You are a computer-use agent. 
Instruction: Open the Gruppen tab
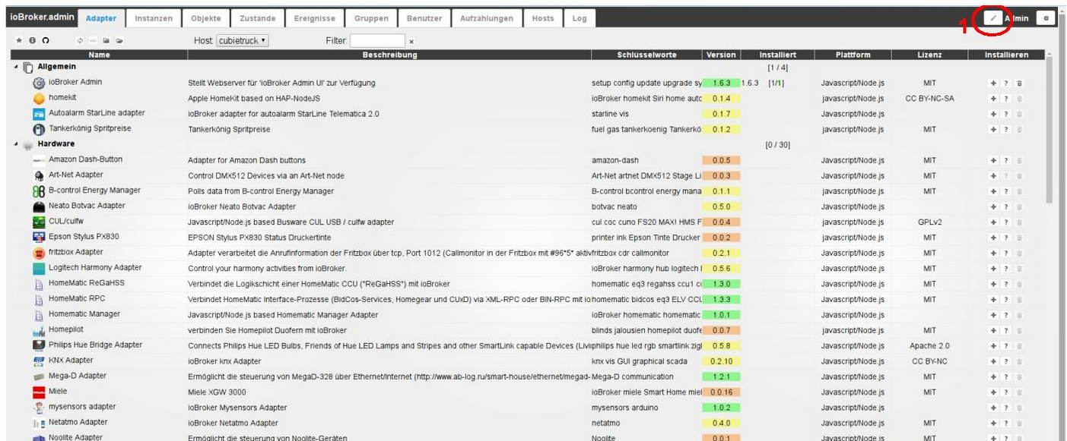coord(372,18)
